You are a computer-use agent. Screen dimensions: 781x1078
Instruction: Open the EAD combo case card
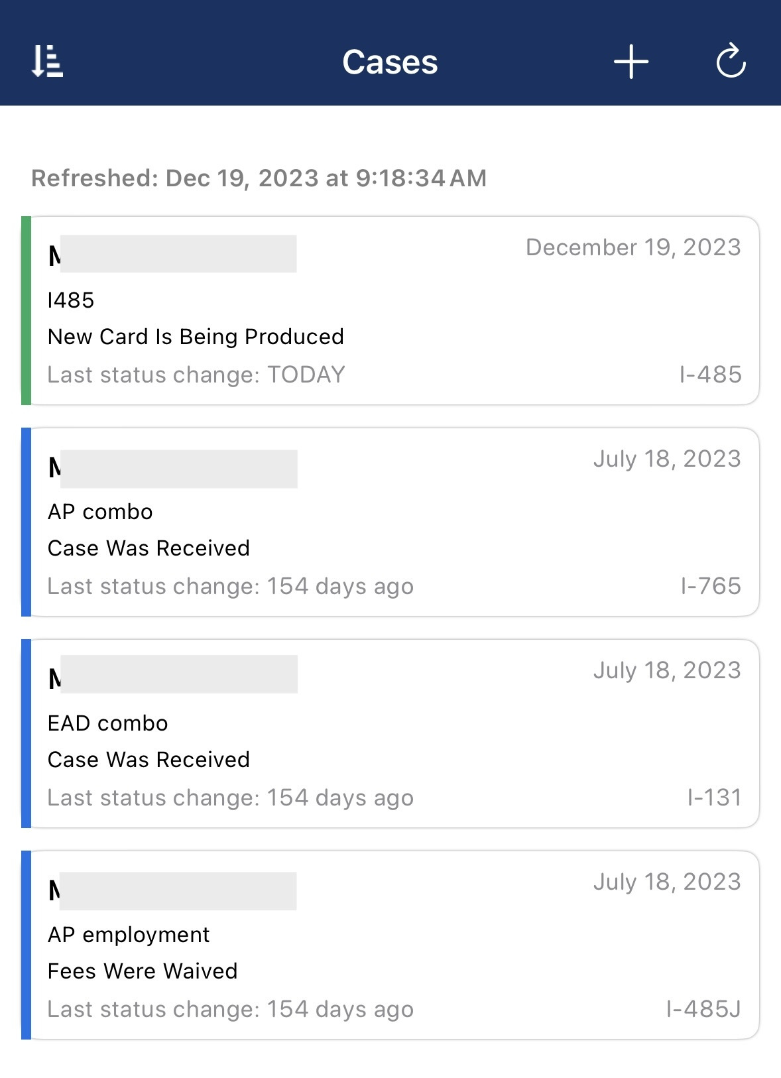[x=390, y=733]
